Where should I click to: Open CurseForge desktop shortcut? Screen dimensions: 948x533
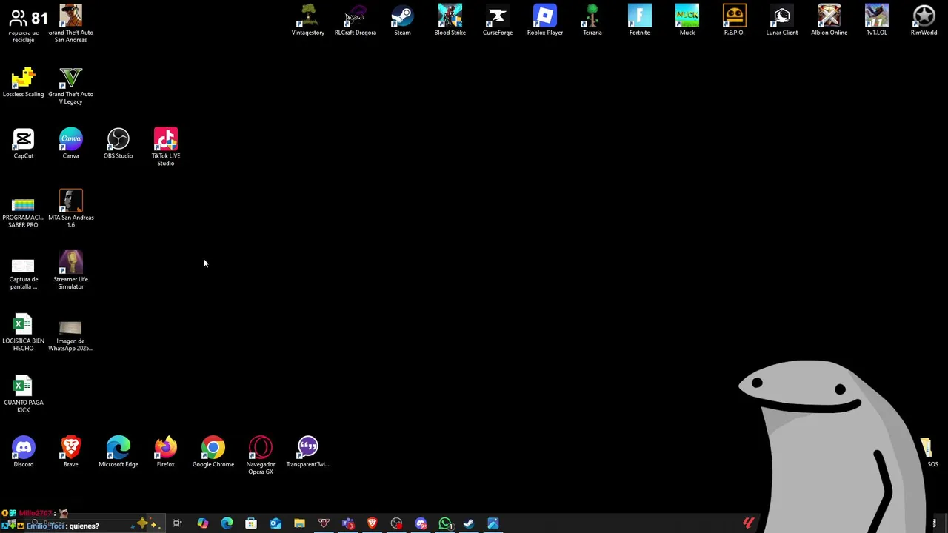tap(497, 20)
